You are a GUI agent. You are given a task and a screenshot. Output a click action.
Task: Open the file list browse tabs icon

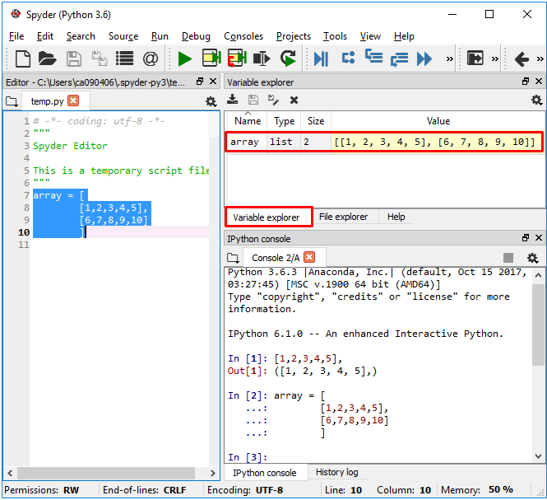124,58
